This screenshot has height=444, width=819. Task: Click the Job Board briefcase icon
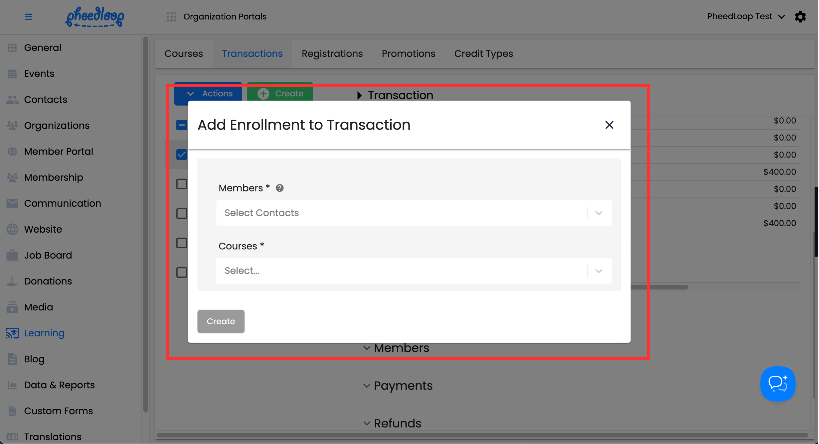[x=12, y=255]
